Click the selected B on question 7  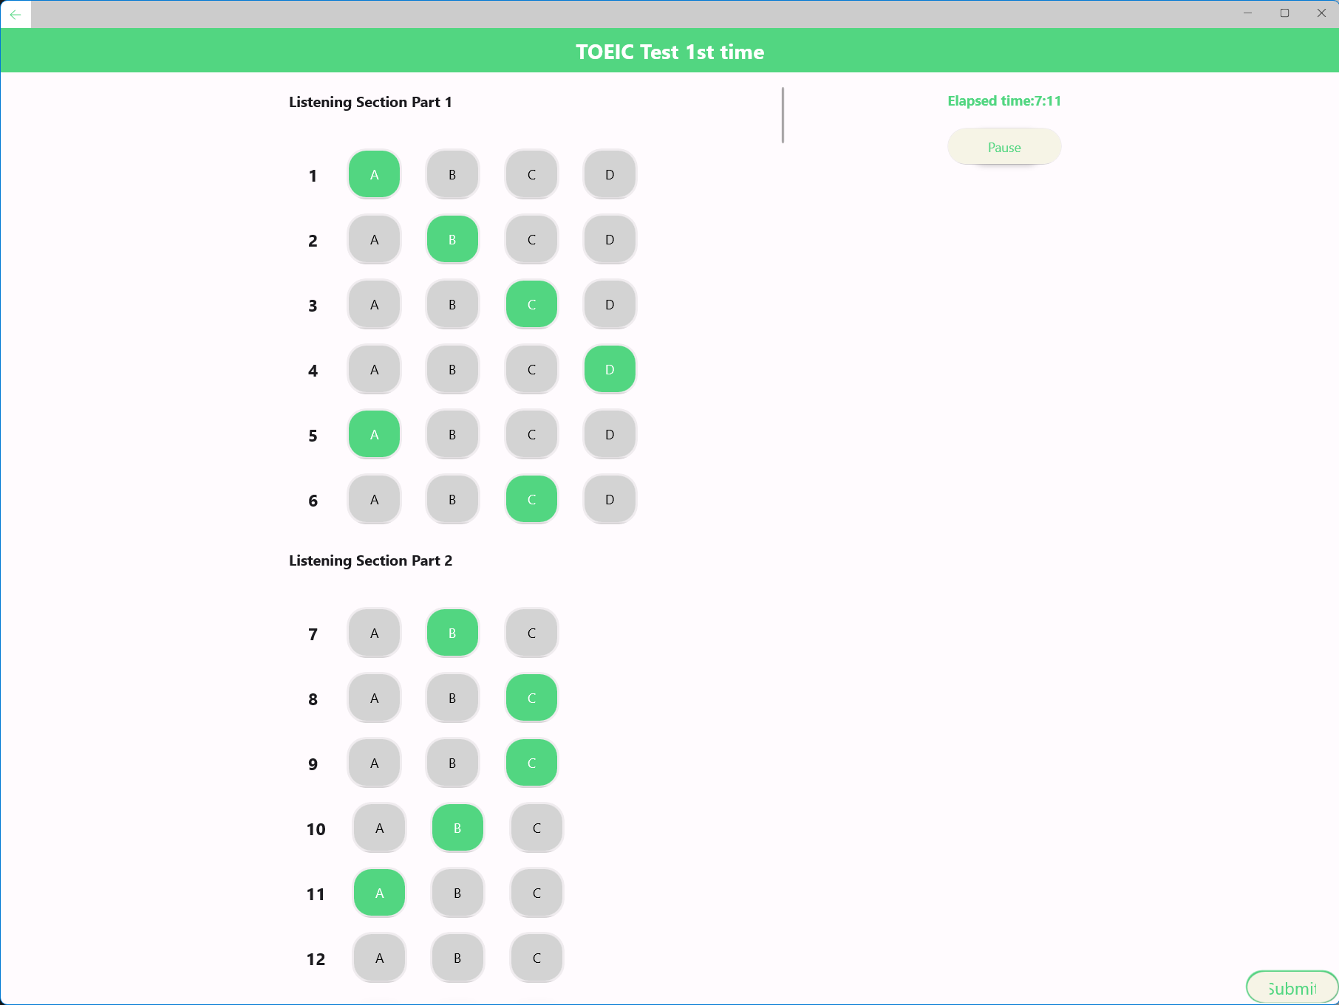click(x=452, y=634)
